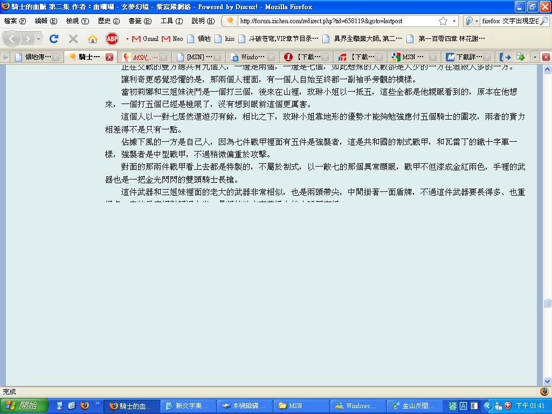The width and height of the screenshot is (552, 414).
Task: Click the vertical scrollbar down arrow
Action: pos(547,381)
